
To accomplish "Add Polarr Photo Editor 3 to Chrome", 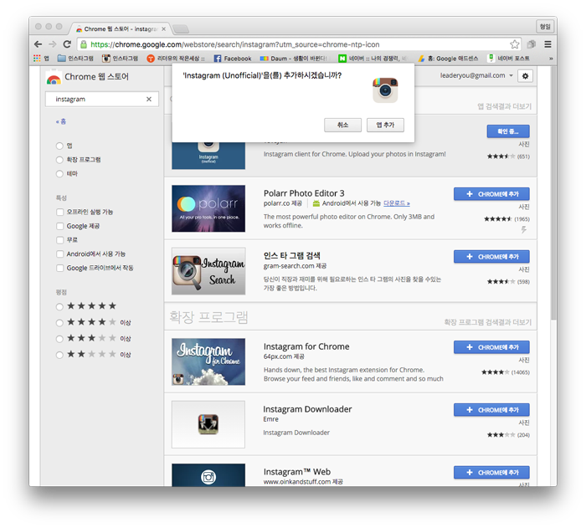I will (491, 194).
